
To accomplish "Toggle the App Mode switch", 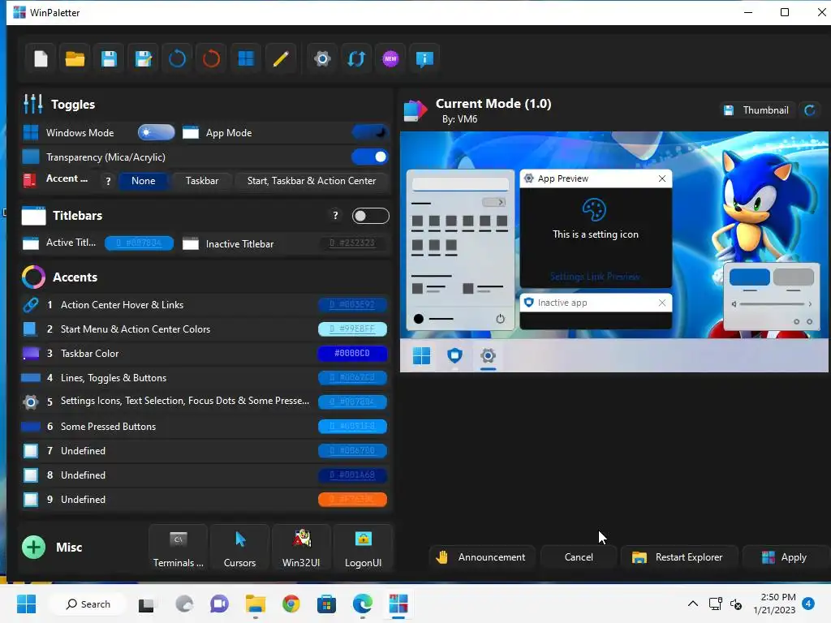I will (x=370, y=132).
